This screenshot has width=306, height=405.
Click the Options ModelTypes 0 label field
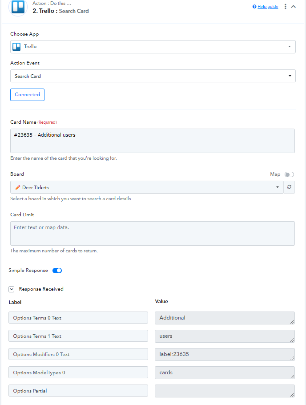[78, 373]
